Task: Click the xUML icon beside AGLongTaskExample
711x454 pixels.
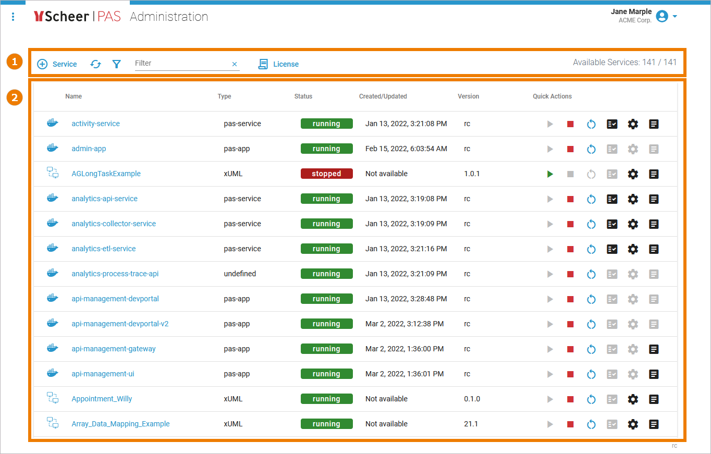Action: pyautogui.click(x=52, y=172)
